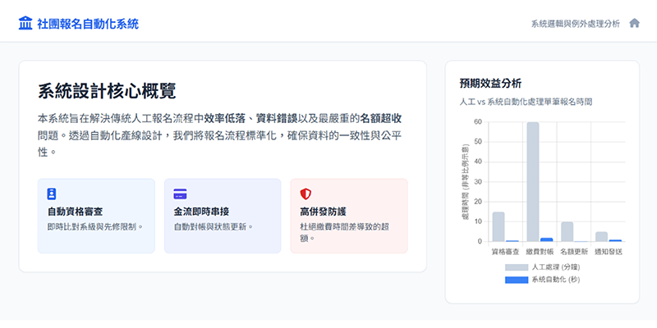Select the 金流即時串接 card title
The height and width of the screenshot is (328, 657).
click(201, 212)
